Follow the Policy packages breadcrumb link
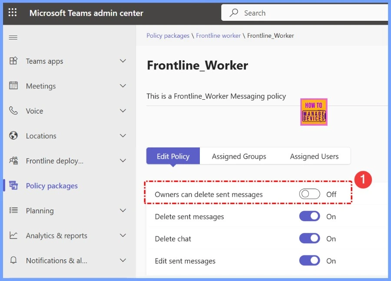Image resolution: width=391 pixels, height=281 pixels. (x=168, y=36)
